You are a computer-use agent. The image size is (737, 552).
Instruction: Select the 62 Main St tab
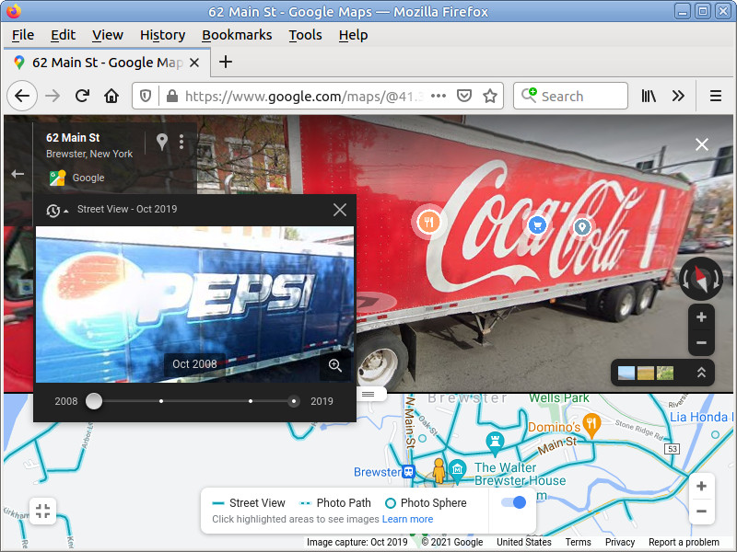(x=107, y=63)
